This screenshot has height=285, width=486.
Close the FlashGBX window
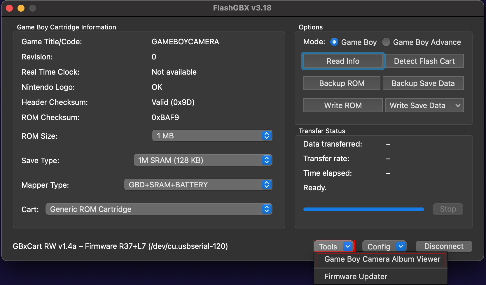coord(9,8)
